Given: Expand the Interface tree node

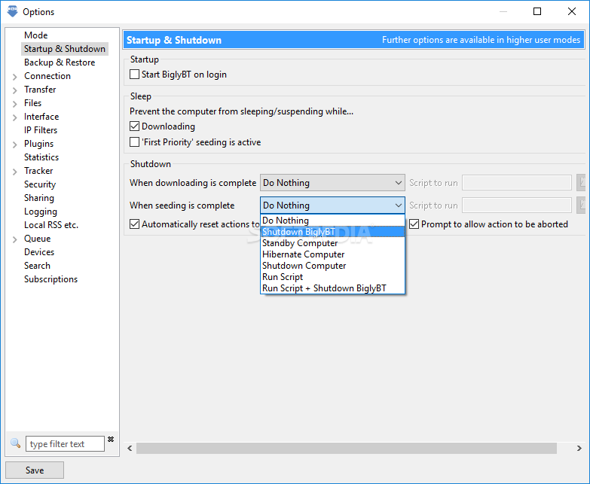Looking at the screenshot, I should [14, 117].
